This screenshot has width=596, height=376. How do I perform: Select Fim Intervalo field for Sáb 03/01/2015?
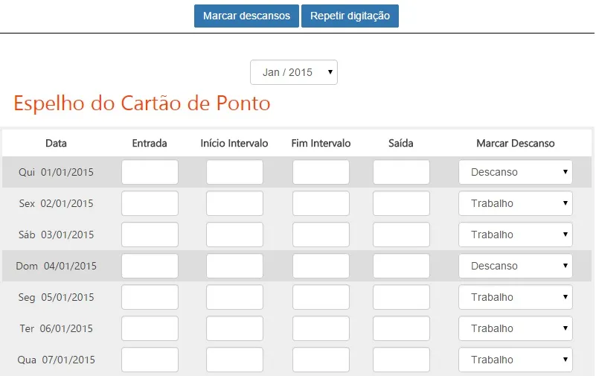click(321, 235)
